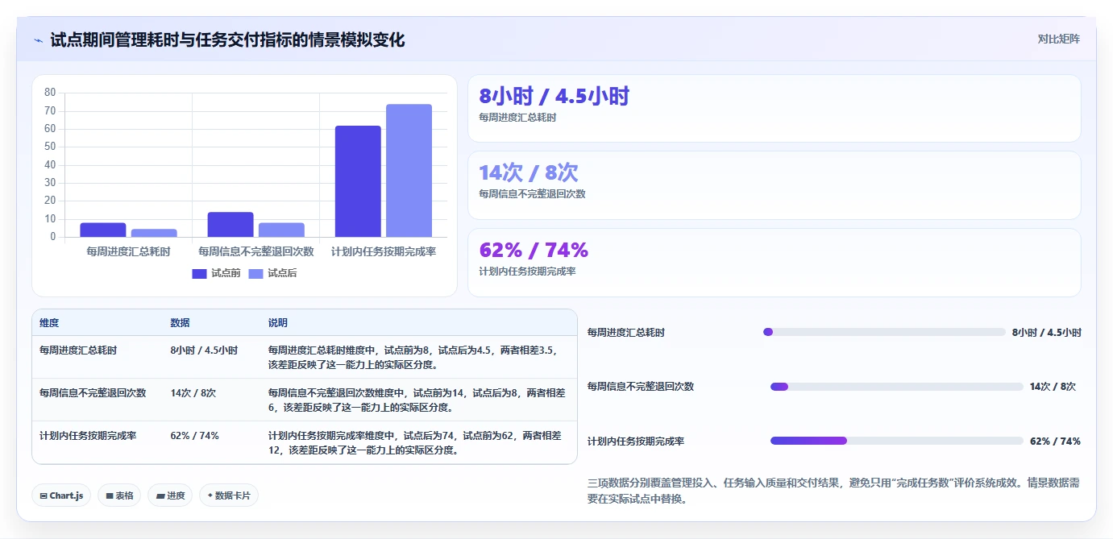Select the 14次 / 8次 data card value

pyautogui.click(x=528, y=172)
